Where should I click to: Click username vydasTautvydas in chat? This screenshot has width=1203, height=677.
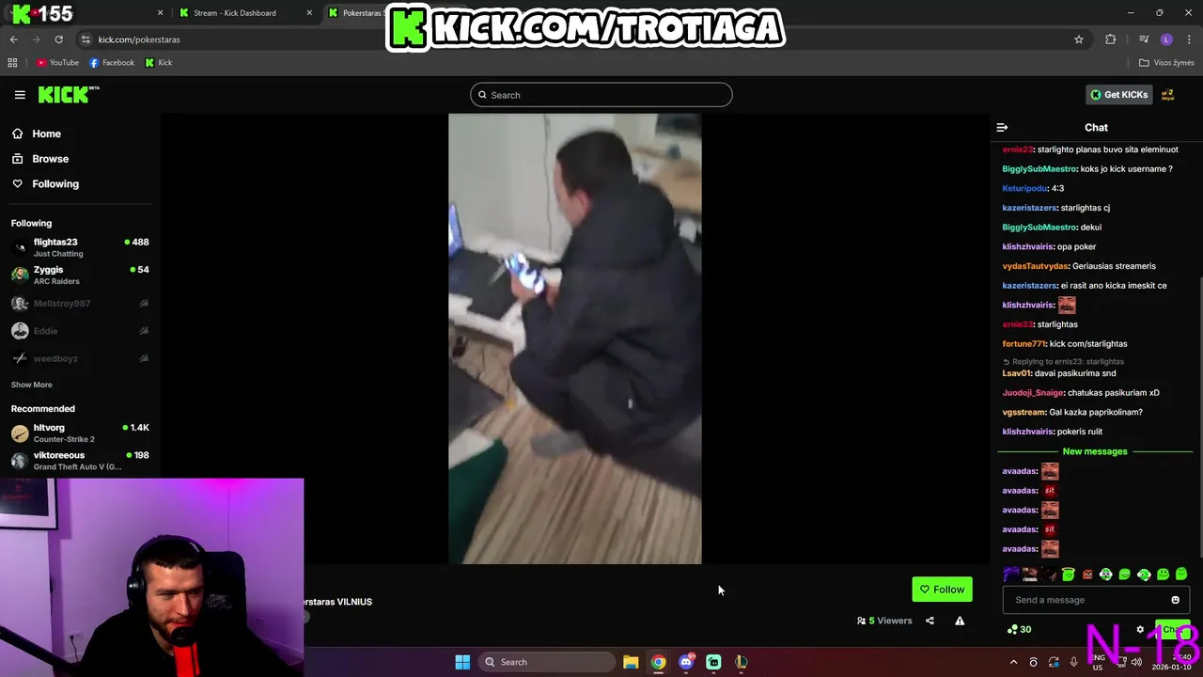1036,266
